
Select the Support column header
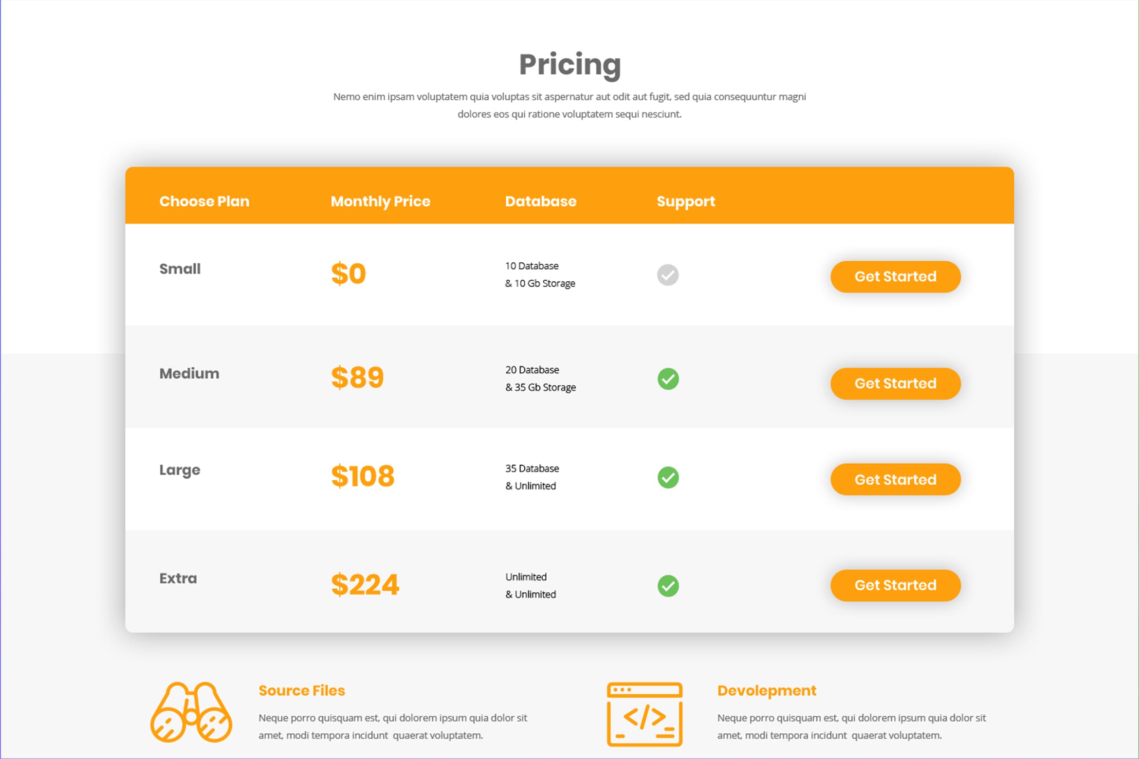(685, 201)
